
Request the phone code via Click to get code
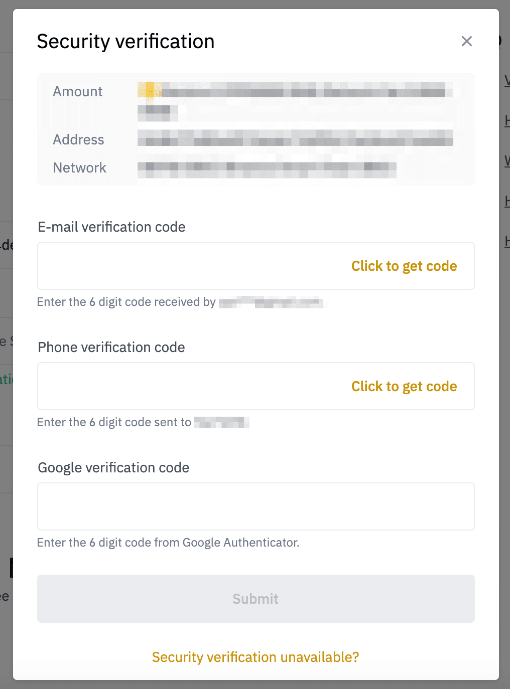[x=404, y=386]
